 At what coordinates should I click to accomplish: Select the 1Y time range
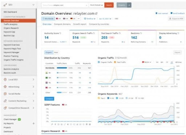(167, 62)
